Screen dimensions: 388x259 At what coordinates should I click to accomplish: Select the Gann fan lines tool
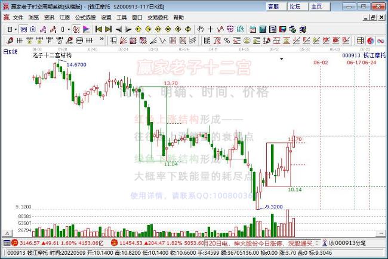(x=123, y=40)
